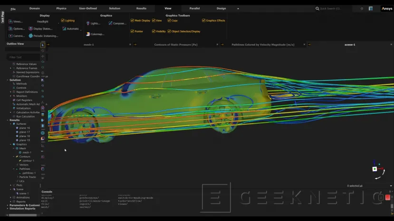Screen dimensions: 394x221
Task: Toggle Graphics Effects checkbox
Action: pyautogui.click(x=203, y=20)
